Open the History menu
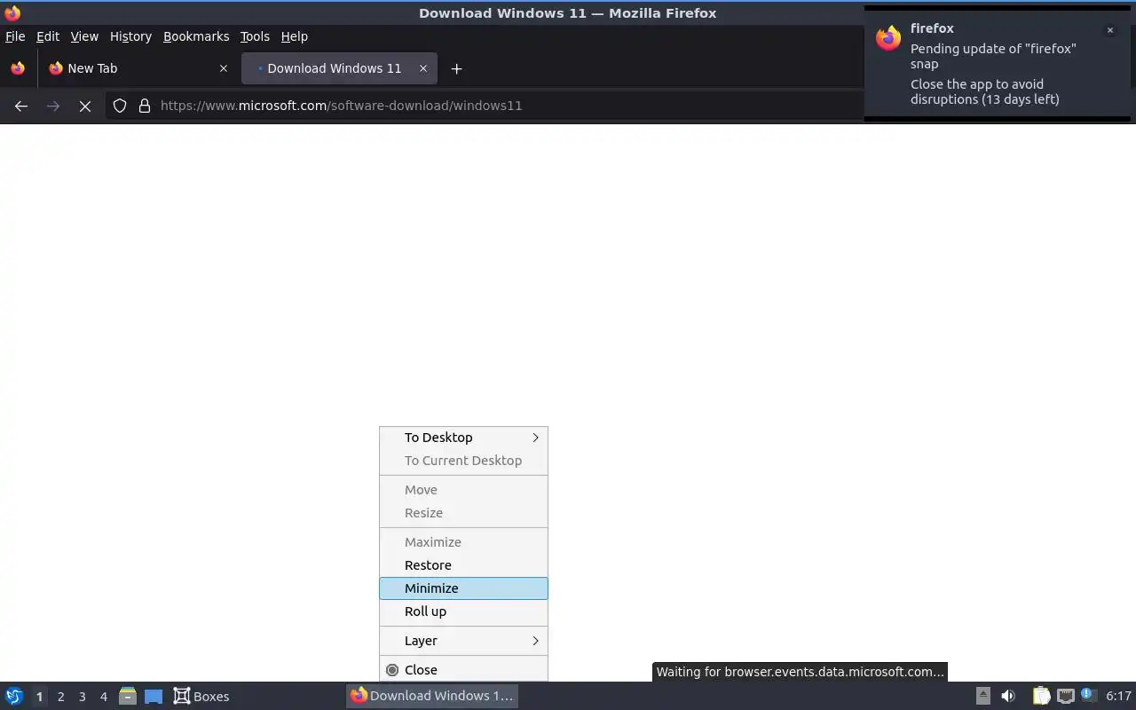The height and width of the screenshot is (710, 1136). [130, 36]
